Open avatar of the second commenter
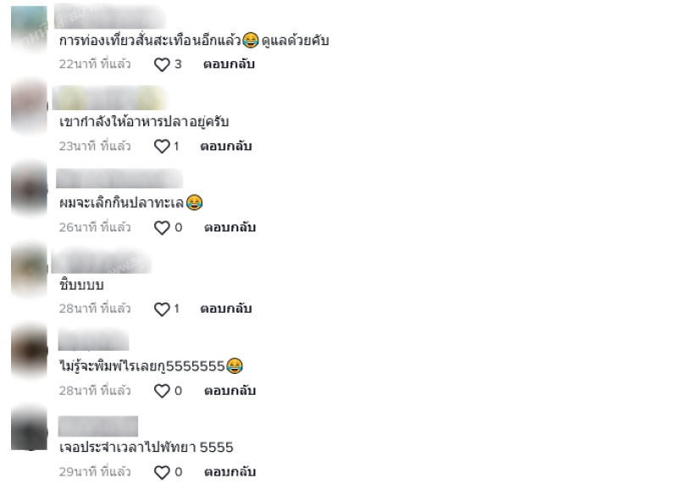678x484 pixels. coord(29,106)
